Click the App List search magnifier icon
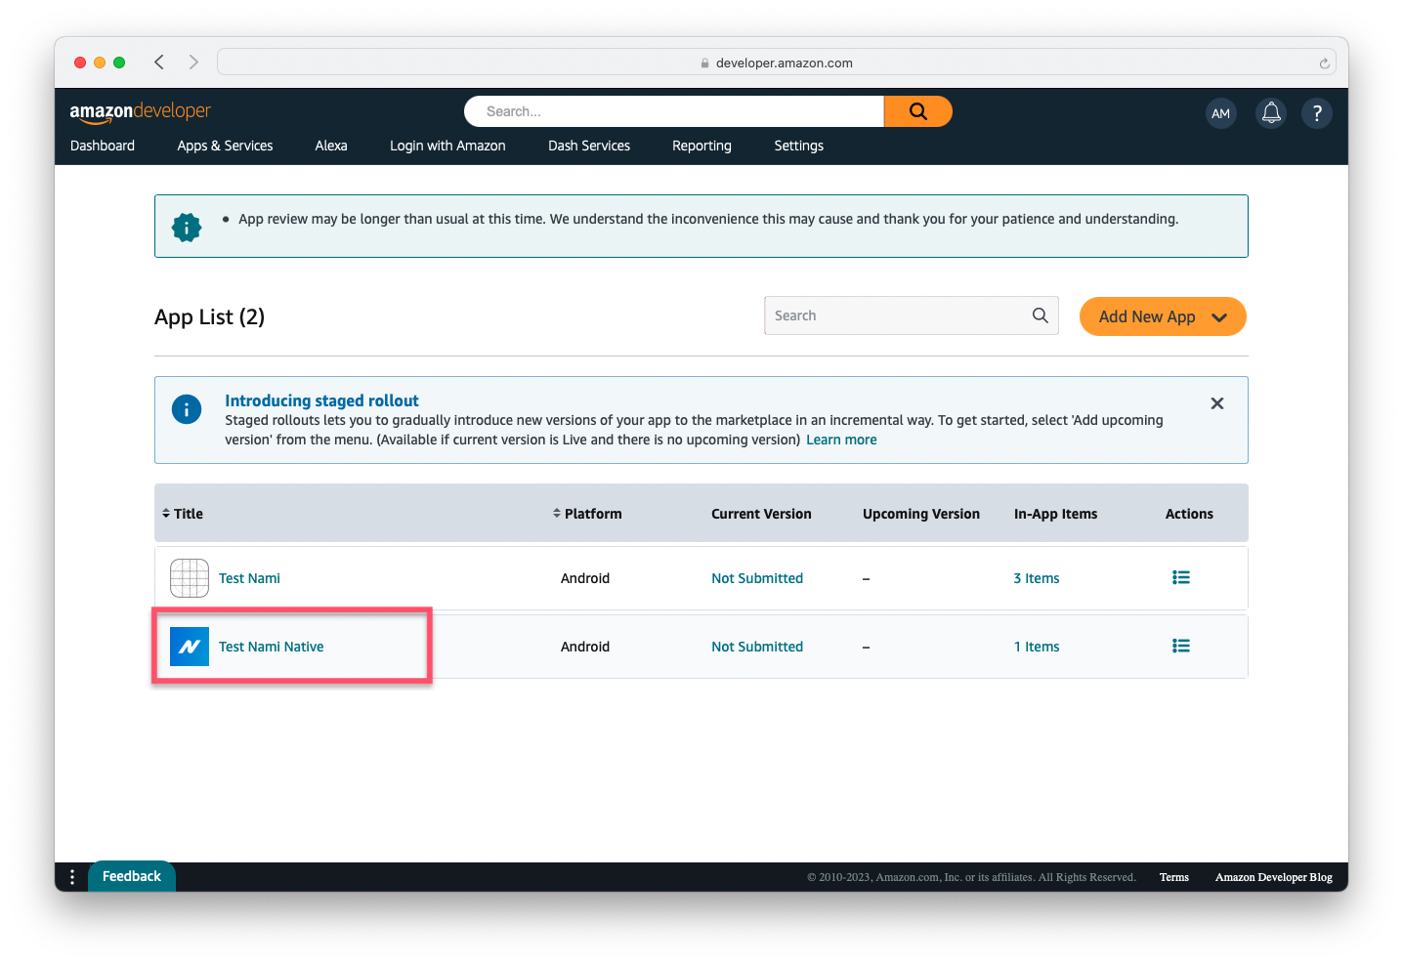 tap(1040, 315)
